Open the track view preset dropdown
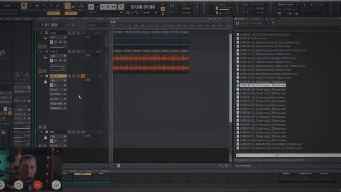 click(x=98, y=25)
